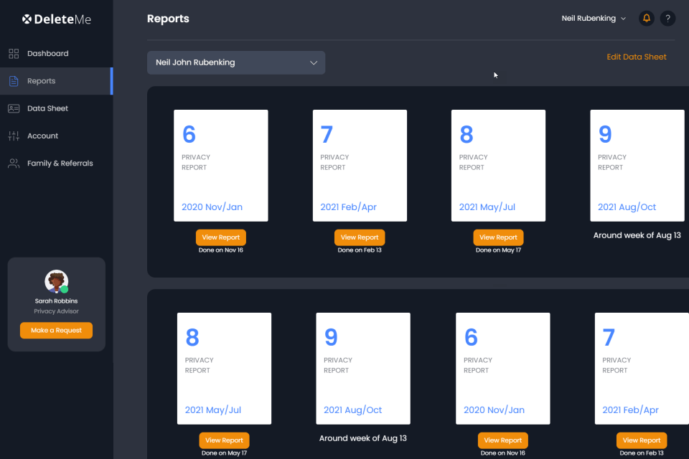This screenshot has width=689, height=459.
Task: Click Privacy Advisor label
Action: [56, 311]
